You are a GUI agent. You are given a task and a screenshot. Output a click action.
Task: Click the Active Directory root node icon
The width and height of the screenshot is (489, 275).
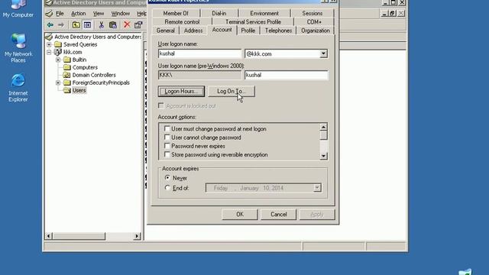(49, 37)
